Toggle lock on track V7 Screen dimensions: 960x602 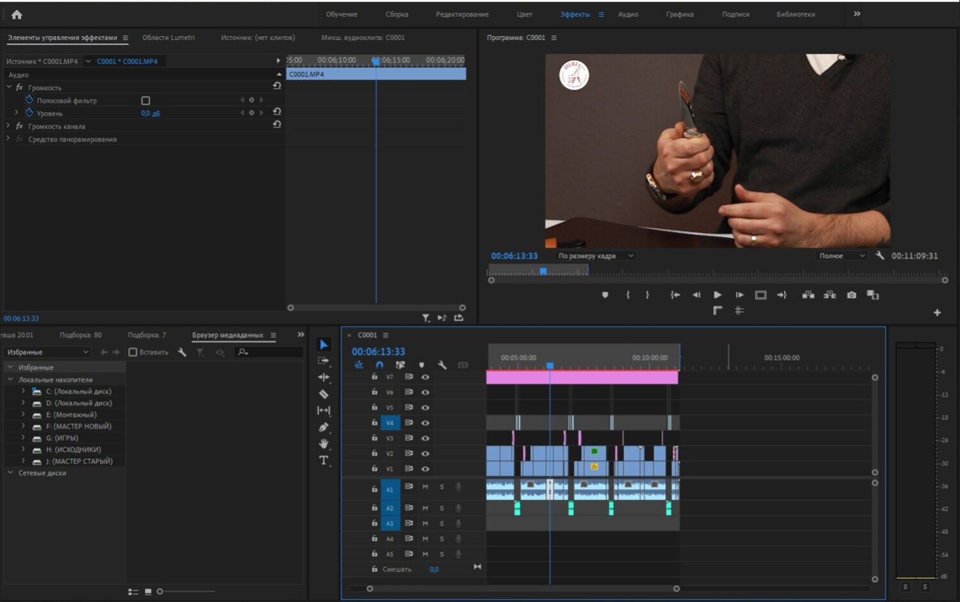(x=374, y=376)
